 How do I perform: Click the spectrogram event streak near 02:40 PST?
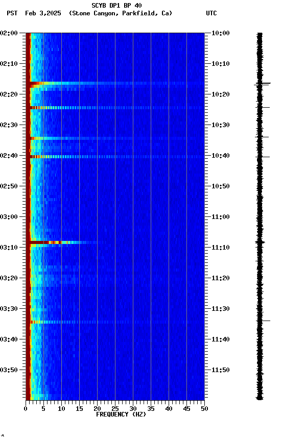click(115, 157)
